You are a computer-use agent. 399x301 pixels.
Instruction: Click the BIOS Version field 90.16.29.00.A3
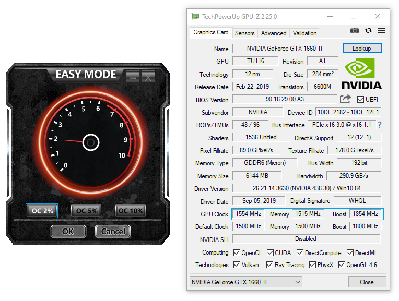[285, 99]
